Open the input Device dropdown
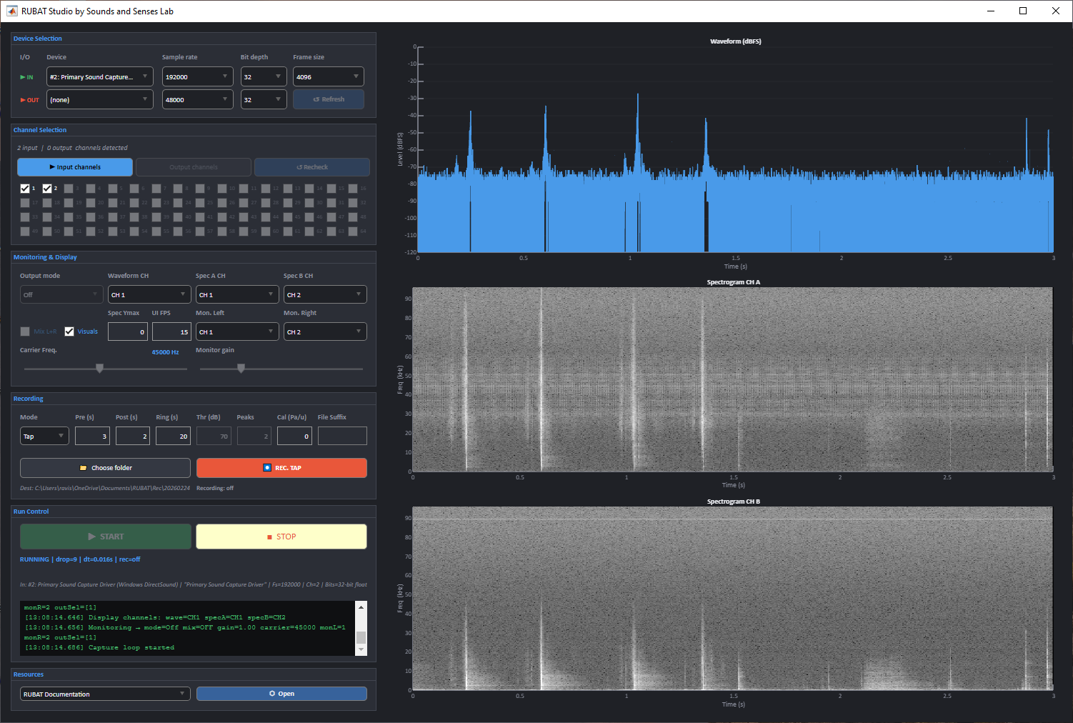Image resolution: width=1073 pixels, height=723 pixels. (99, 76)
